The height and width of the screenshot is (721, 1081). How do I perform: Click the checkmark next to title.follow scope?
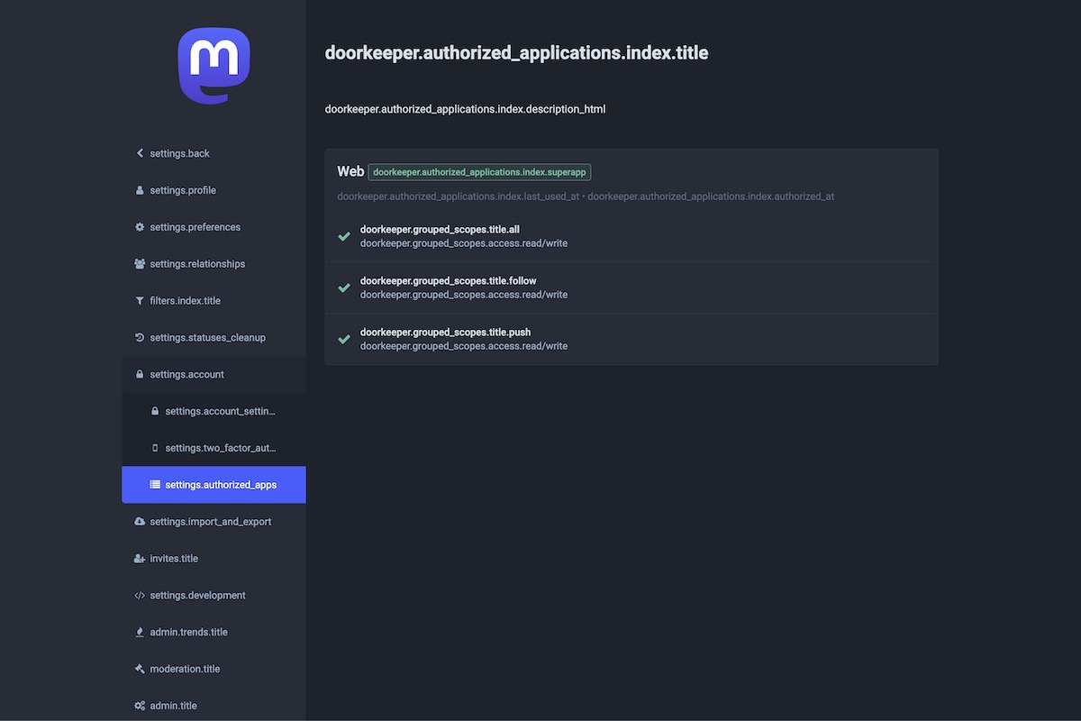(344, 287)
